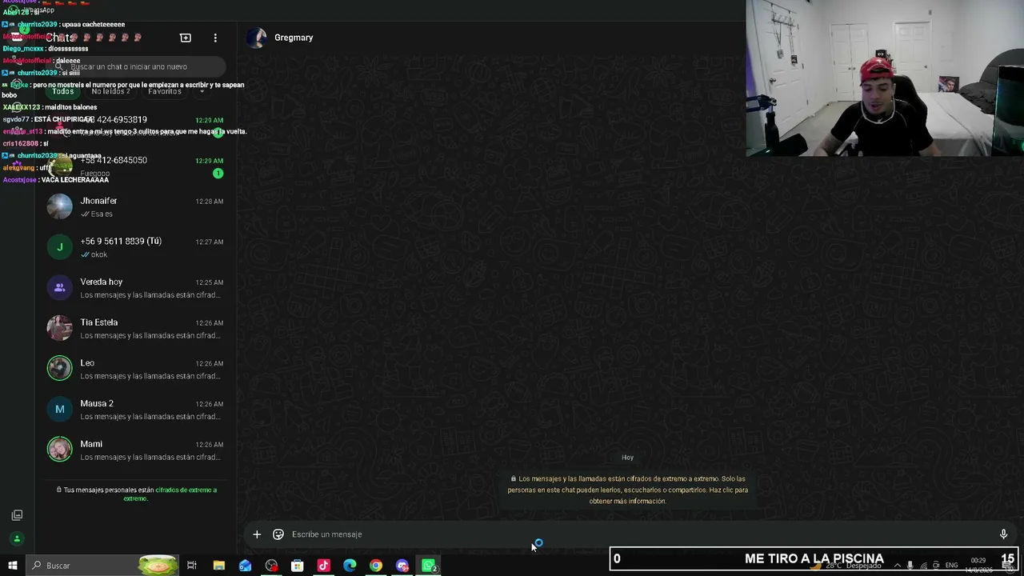This screenshot has height=576, width=1024.
Task: Open the Vereda hoy group chat
Action: 135,288
